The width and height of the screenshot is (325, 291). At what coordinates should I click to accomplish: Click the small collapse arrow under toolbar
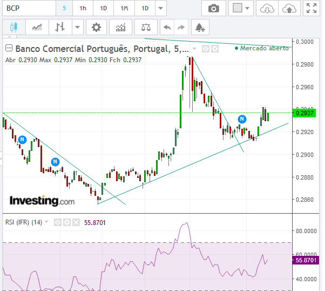point(9,37)
